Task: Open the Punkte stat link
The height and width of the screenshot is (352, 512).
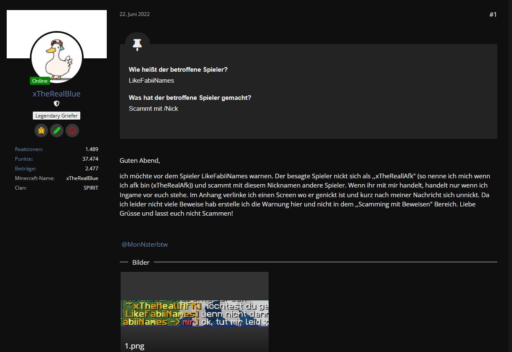Action: coord(24,159)
